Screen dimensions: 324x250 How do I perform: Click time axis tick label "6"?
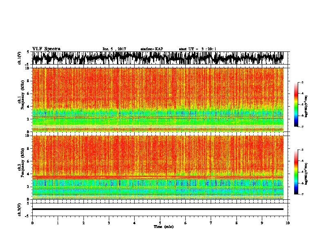point(186,223)
